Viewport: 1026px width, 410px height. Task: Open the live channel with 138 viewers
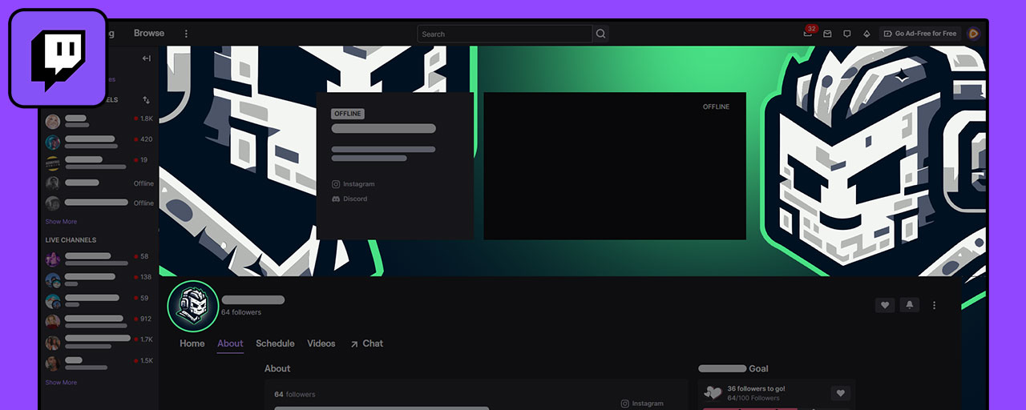[99, 280]
